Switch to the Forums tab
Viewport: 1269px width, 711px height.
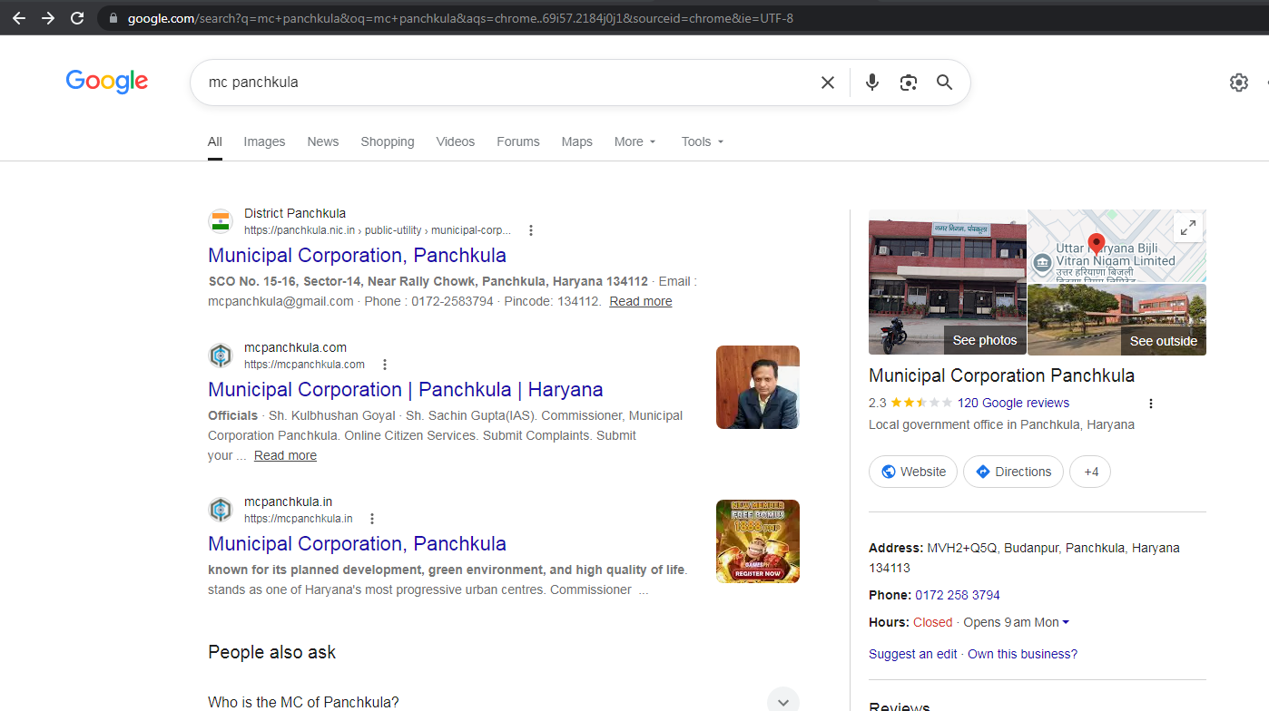(x=518, y=141)
